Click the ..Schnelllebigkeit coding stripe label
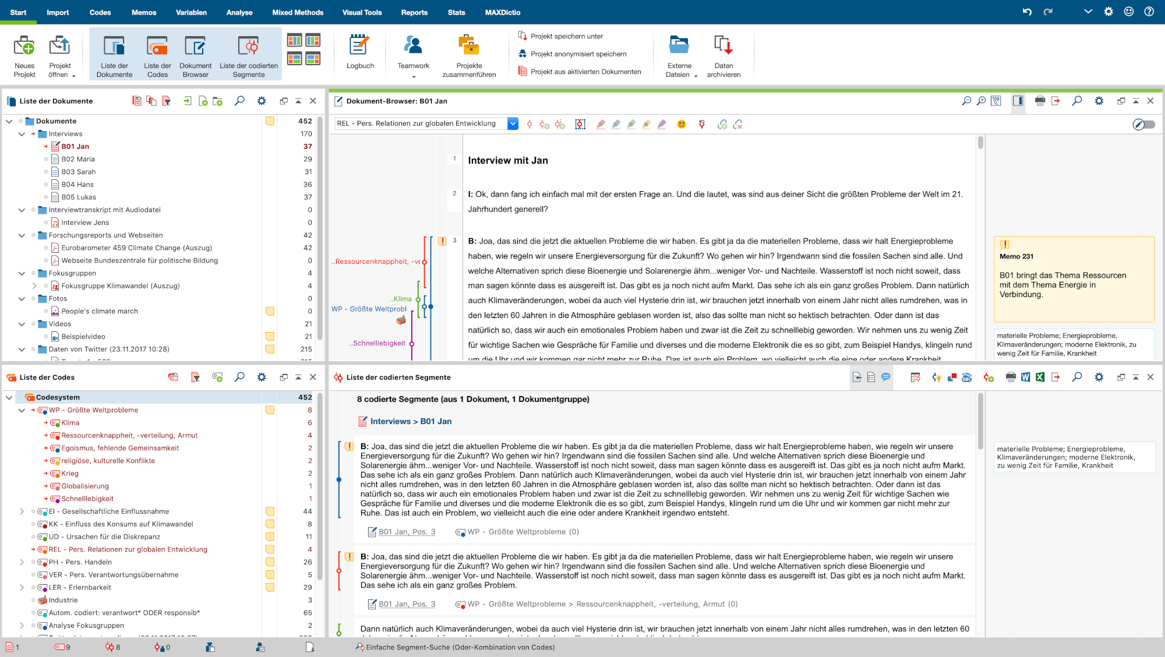 (x=377, y=343)
